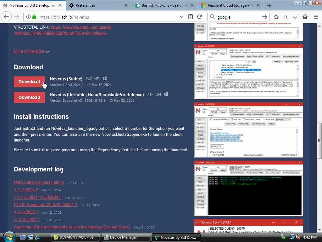Click the scrollbar up arrow
Screen dimensions: 322x242
click(x=319, y=26)
